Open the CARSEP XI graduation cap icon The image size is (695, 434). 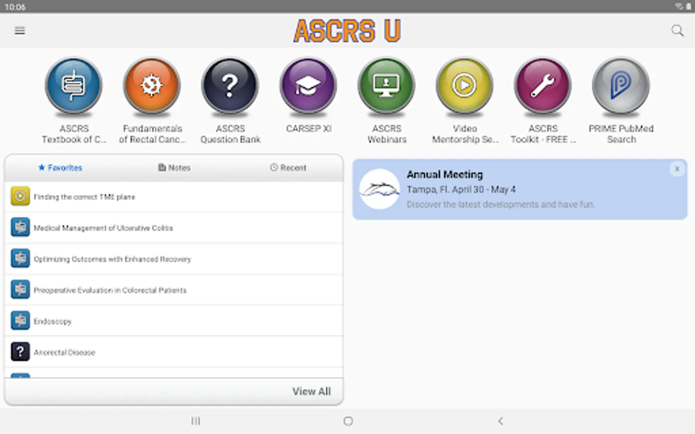308,86
